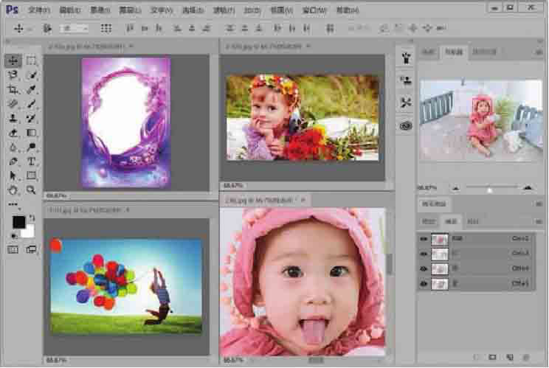
Task: Open the Navigator panel options menu
Action: coord(536,53)
